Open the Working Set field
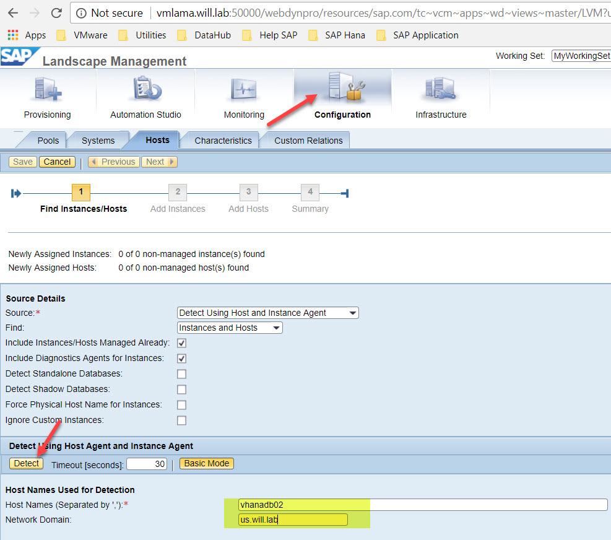 581,56
